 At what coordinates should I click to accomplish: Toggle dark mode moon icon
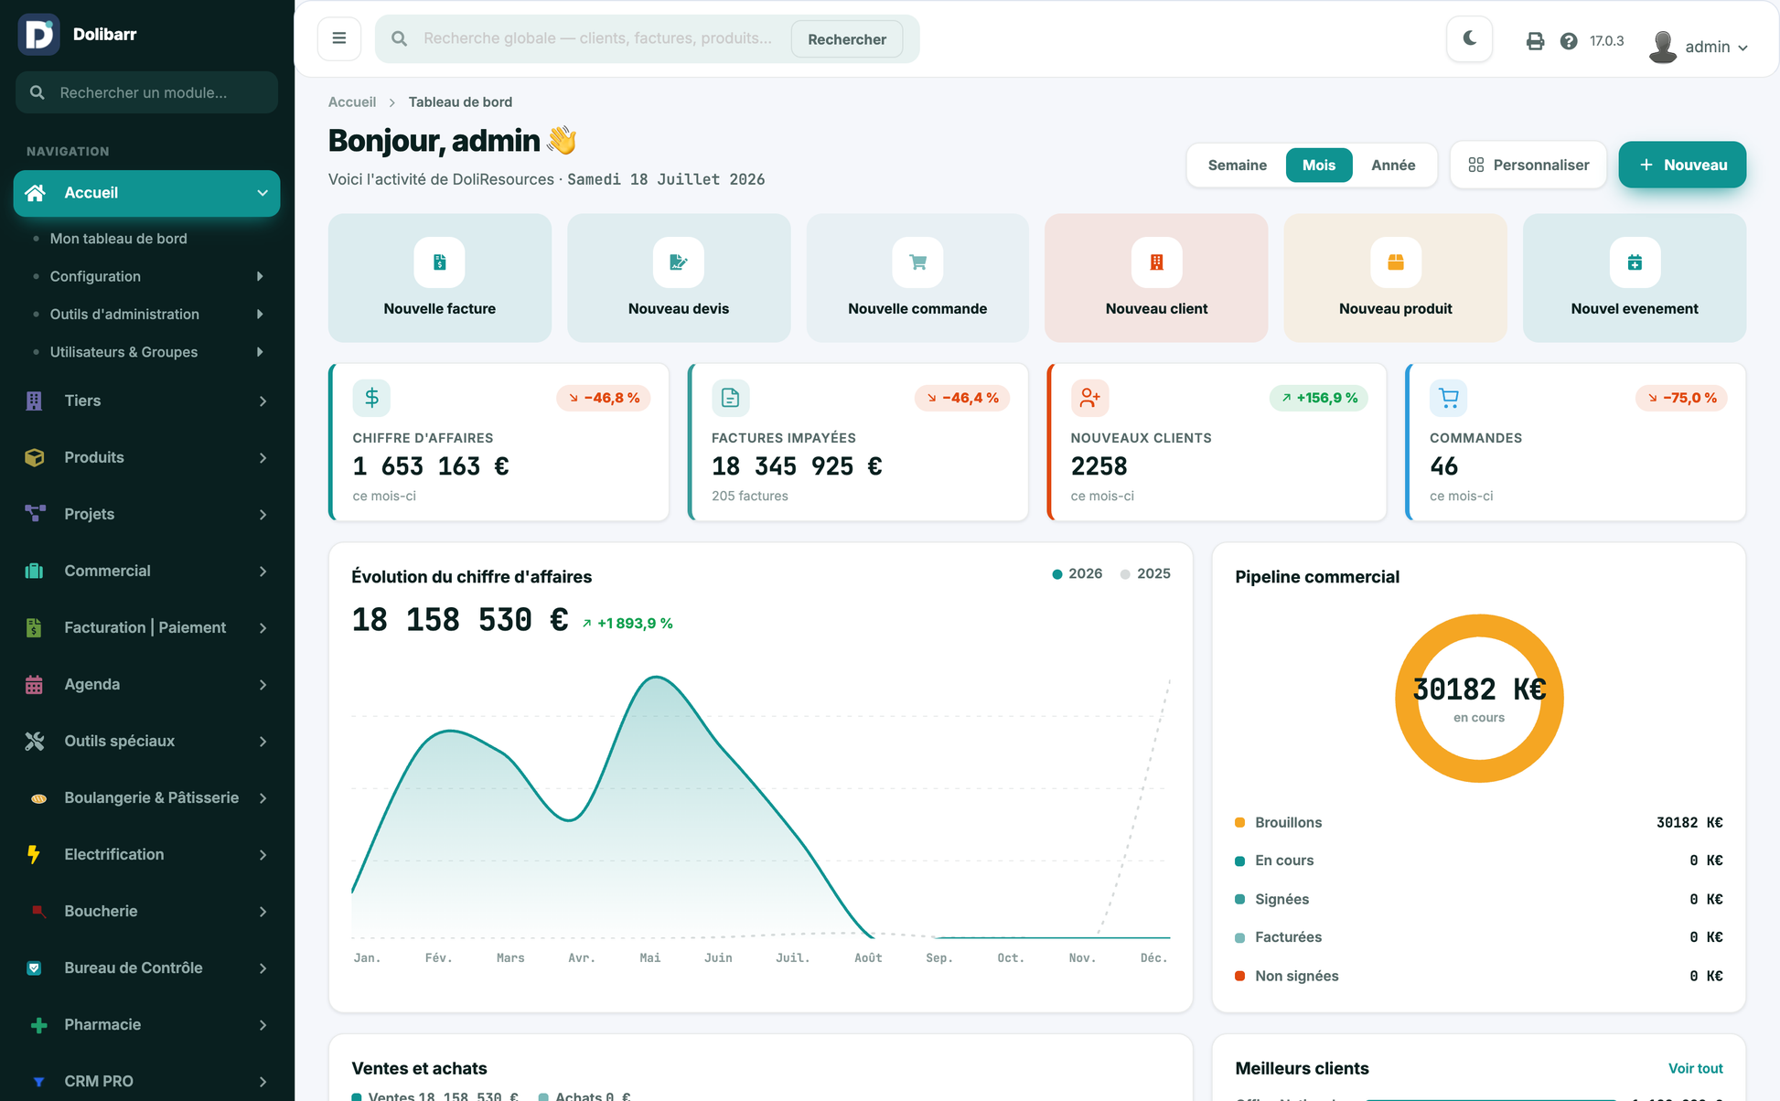pos(1470,38)
